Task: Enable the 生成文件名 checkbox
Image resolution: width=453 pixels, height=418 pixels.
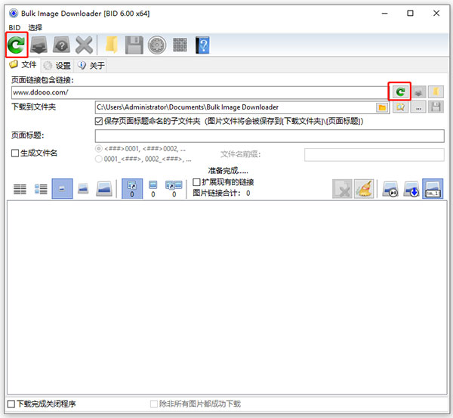Action: (15, 153)
